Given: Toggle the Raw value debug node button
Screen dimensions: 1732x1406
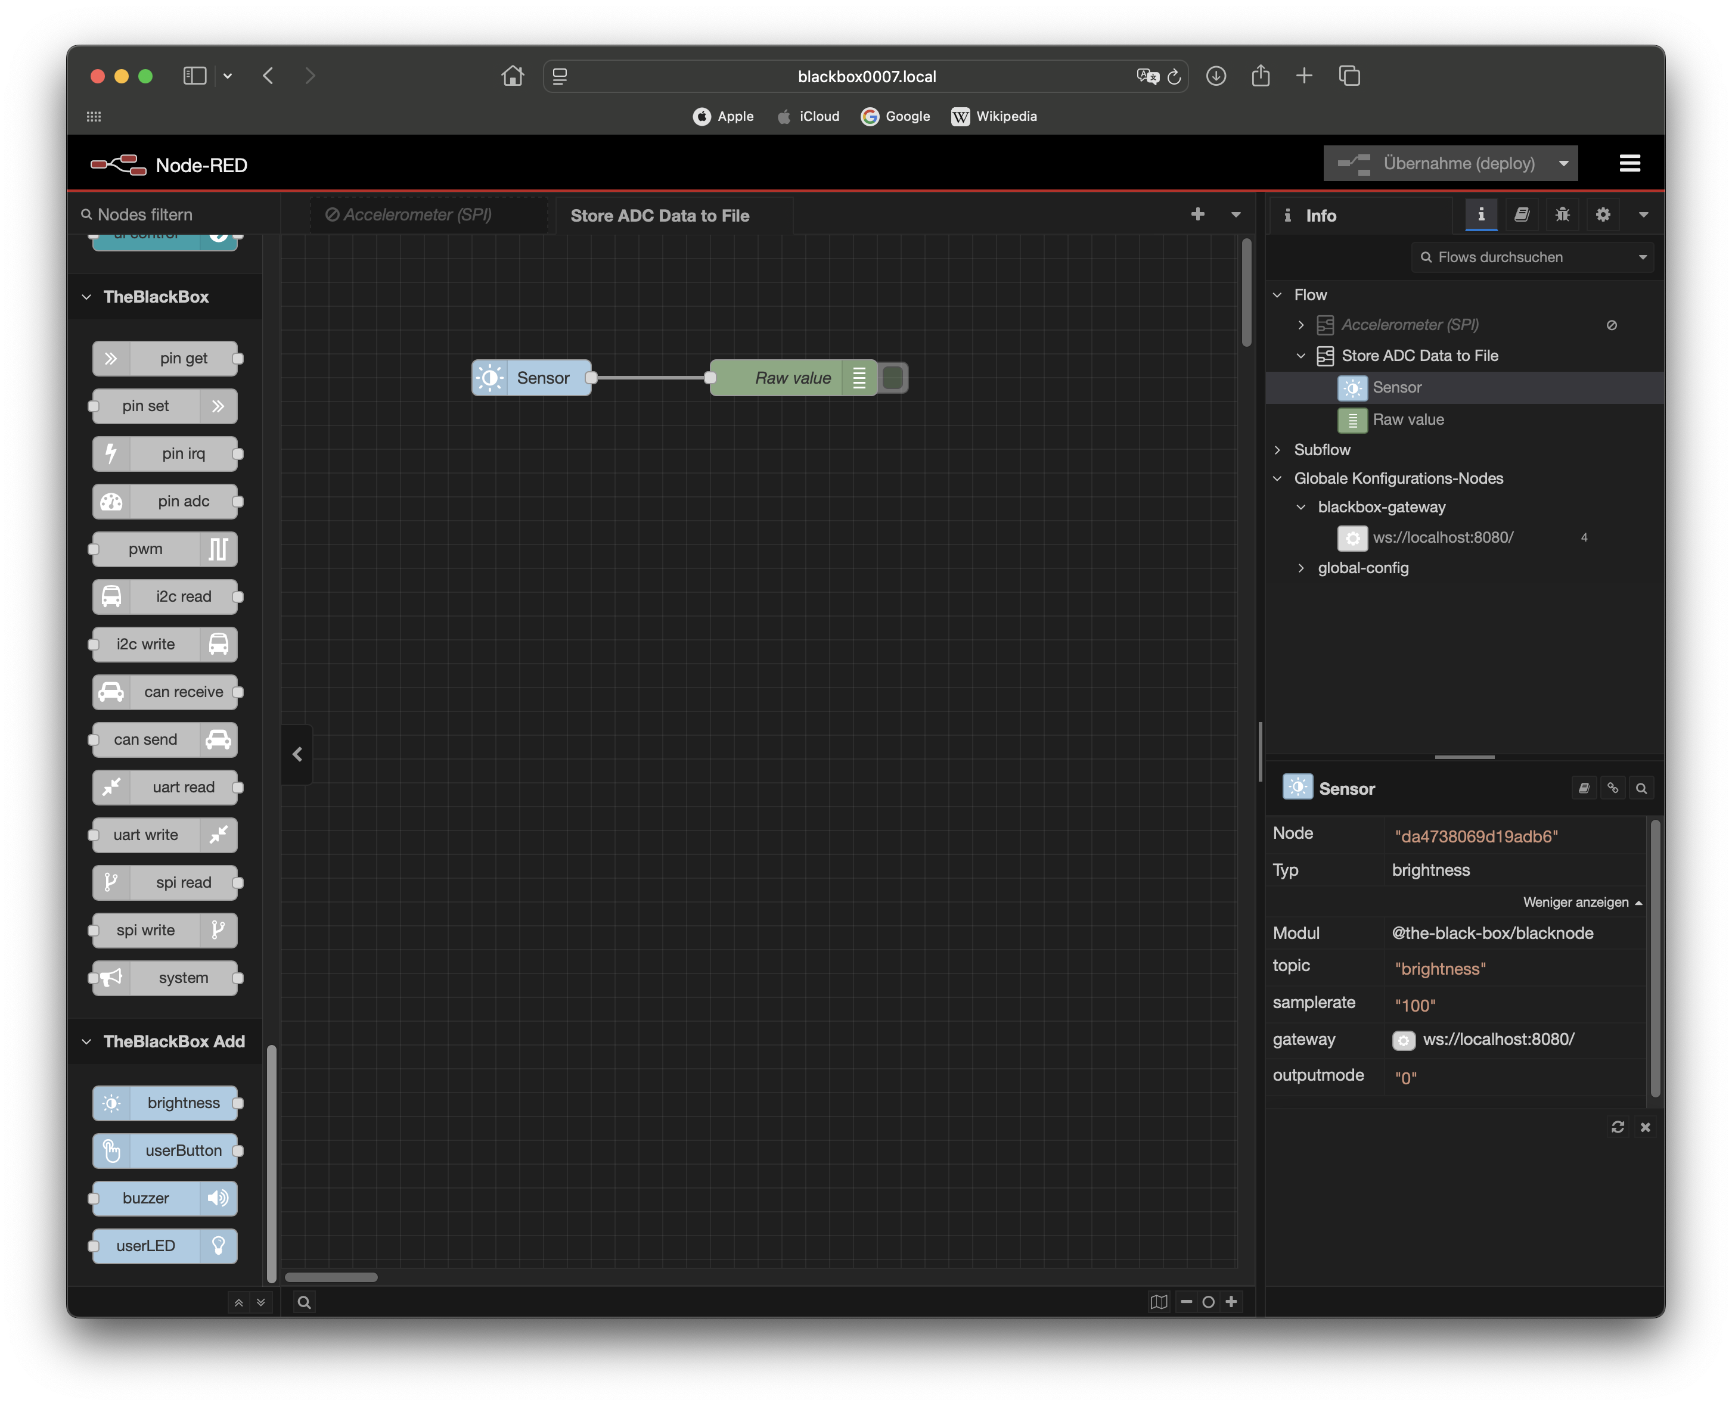Looking at the screenshot, I should (x=893, y=378).
